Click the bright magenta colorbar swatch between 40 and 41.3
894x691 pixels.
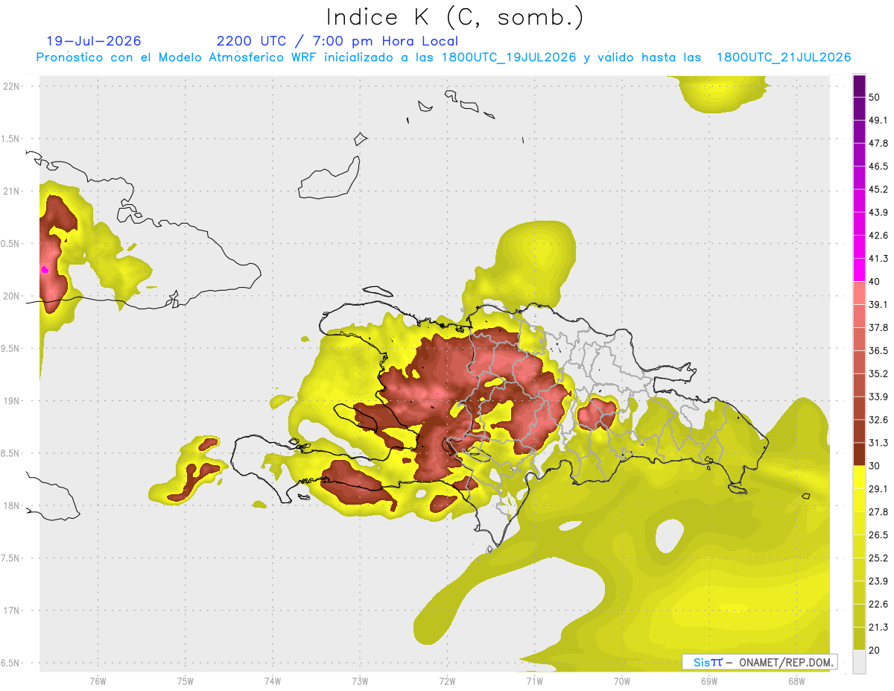coord(859,271)
